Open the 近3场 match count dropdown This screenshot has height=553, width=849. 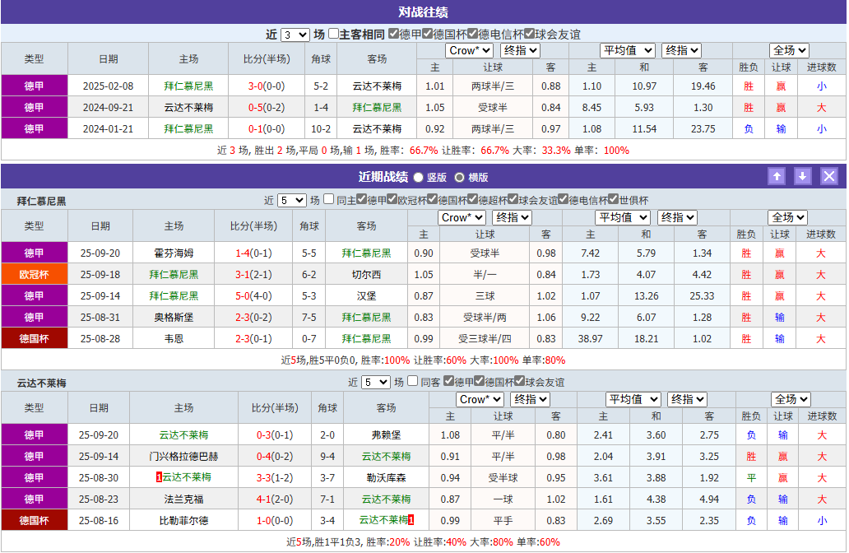(297, 32)
